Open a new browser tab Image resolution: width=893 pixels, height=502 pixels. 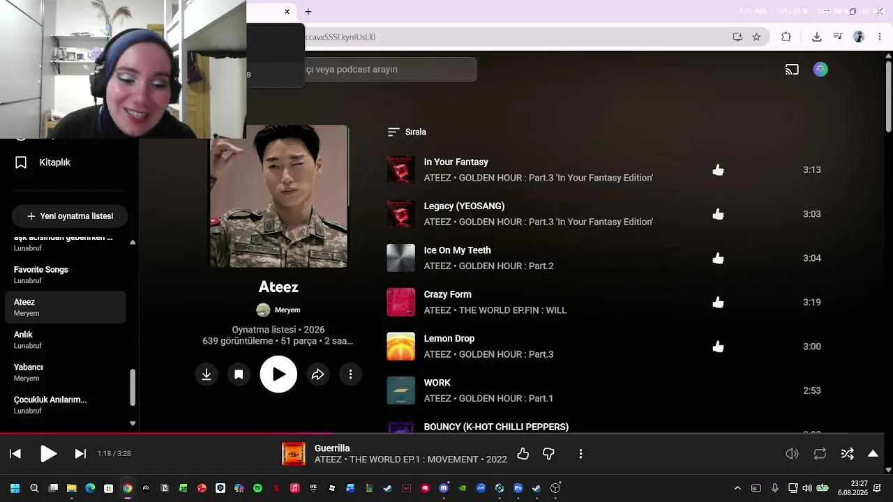pos(308,12)
